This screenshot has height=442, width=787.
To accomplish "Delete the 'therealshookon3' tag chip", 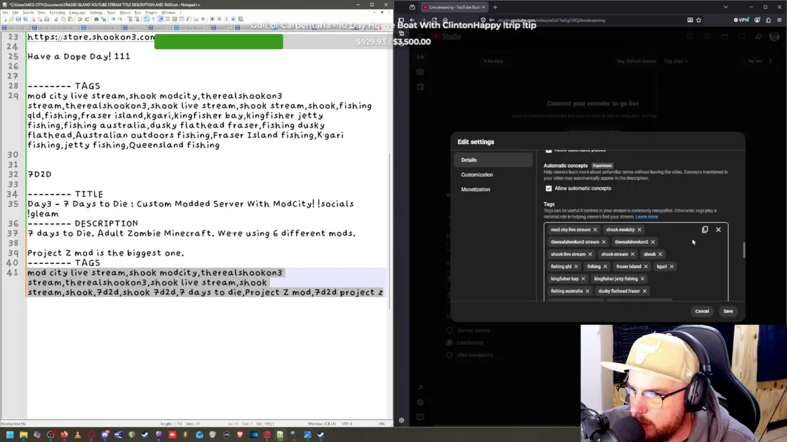I will pos(652,242).
